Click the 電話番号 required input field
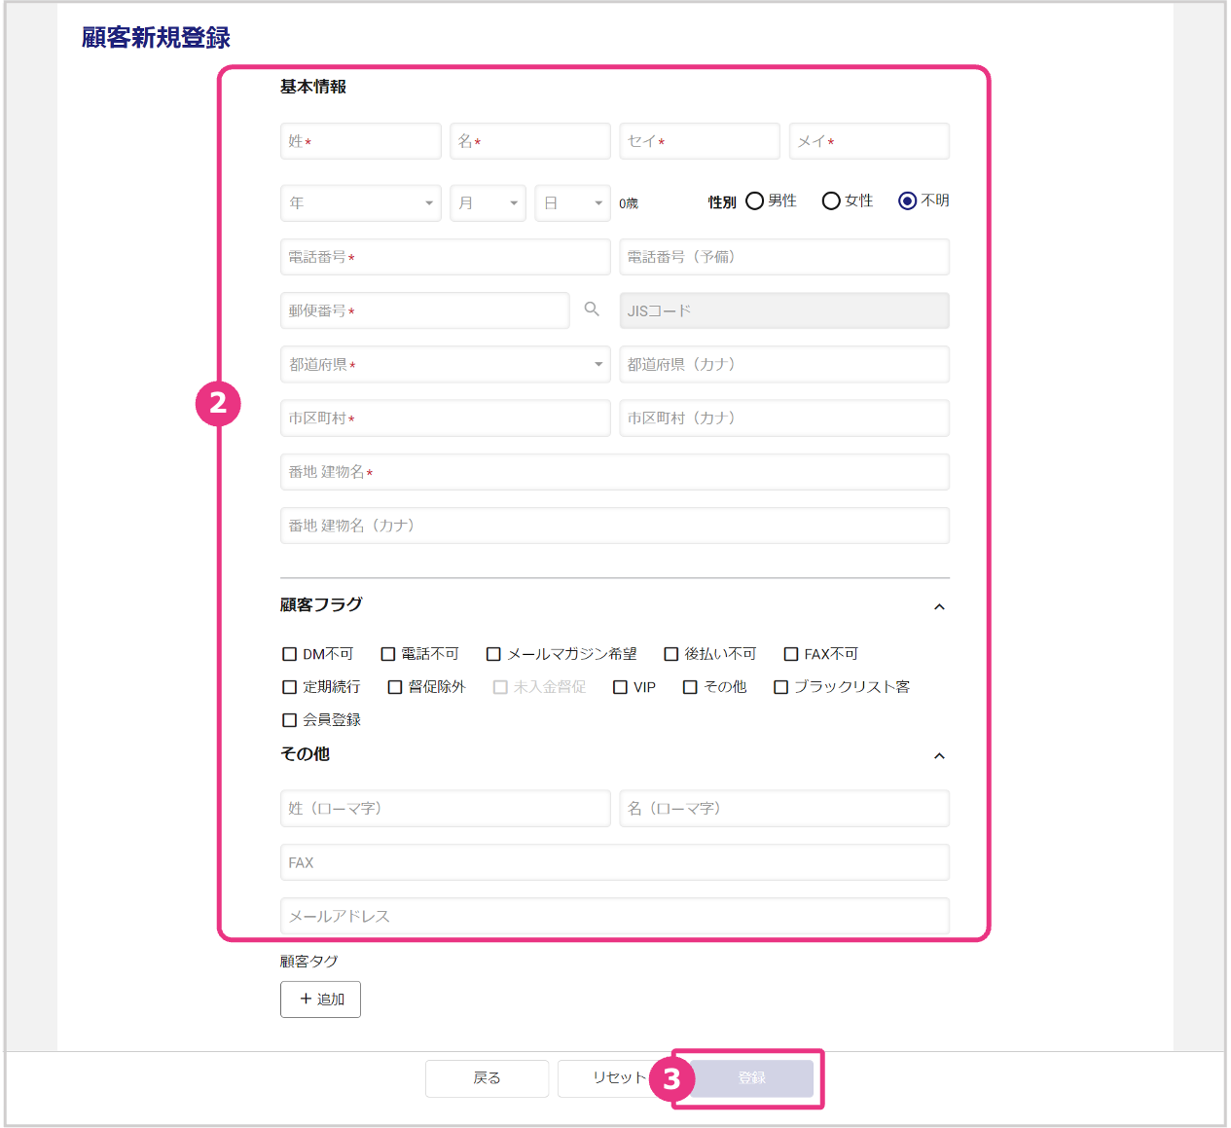The image size is (1231, 1128). [445, 257]
